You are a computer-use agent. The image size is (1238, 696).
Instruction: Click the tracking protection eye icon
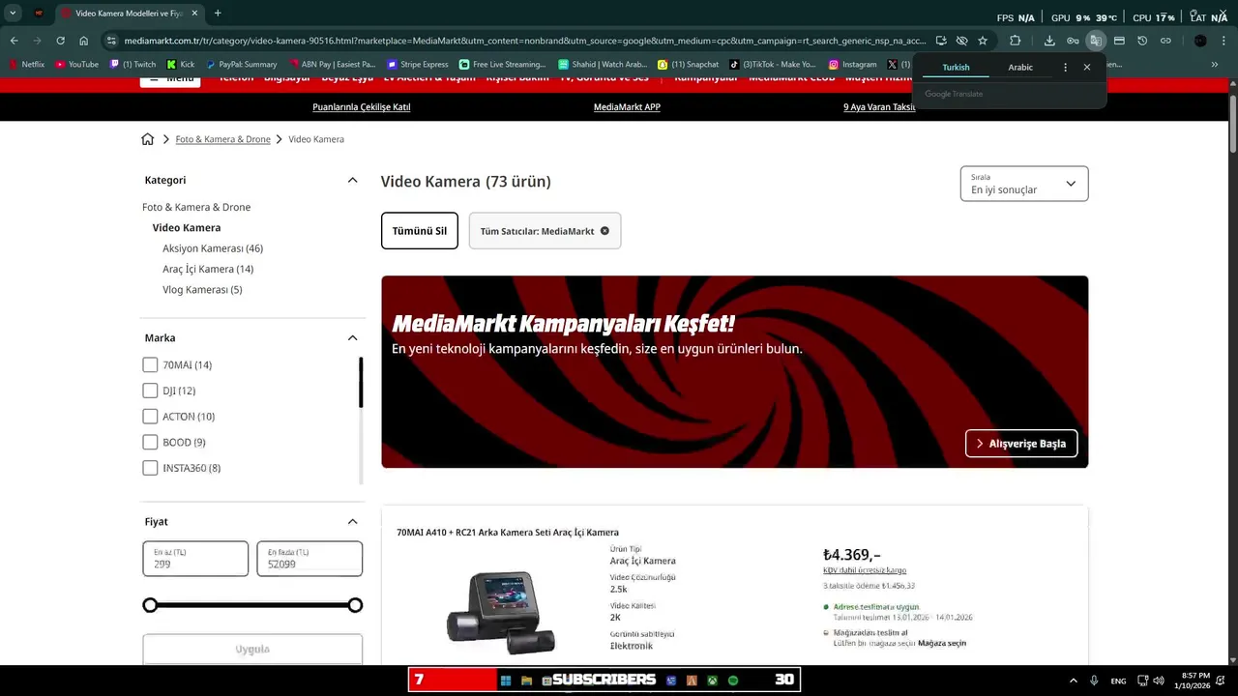pos(961,41)
